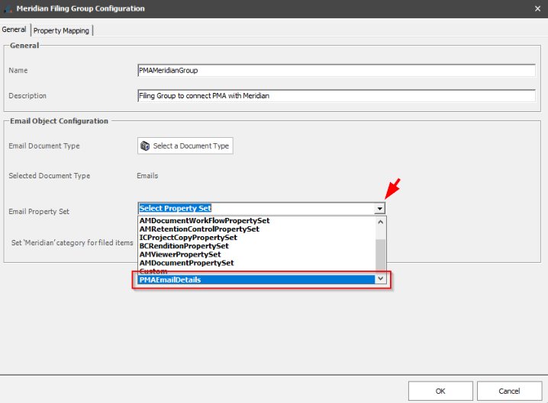Viewport: 548px width, 403px height.
Task: Click the Name field containing PMAMeridianGroup
Action: (337, 71)
